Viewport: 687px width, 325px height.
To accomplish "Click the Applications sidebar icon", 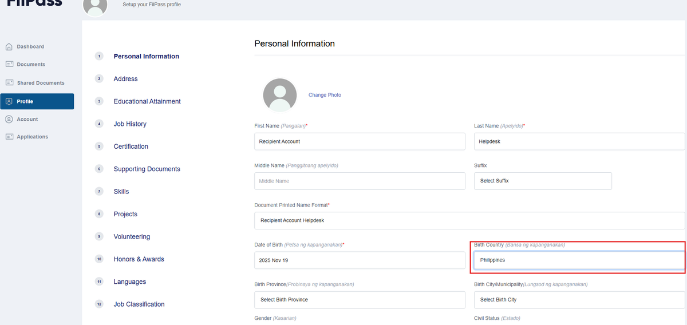I will point(9,137).
